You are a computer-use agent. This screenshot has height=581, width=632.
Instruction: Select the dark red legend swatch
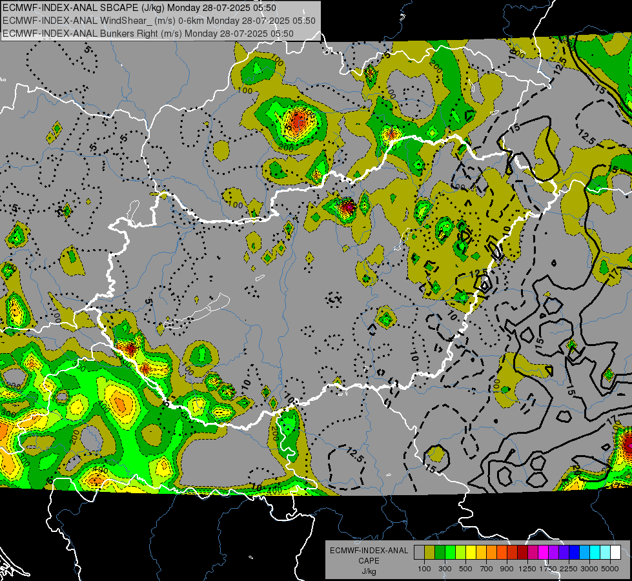pos(523,553)
